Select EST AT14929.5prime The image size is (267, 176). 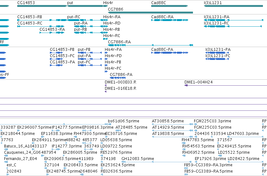[x=172, y=131]
